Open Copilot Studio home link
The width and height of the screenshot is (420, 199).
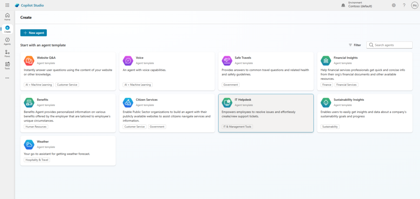(x=32, y=5)
